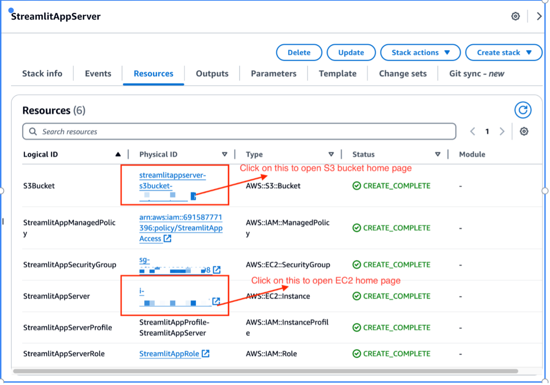Click the magnifier icon in the search box
This screenshot has width=550, height=385.
pyautogui.click(x=33, y=132)
